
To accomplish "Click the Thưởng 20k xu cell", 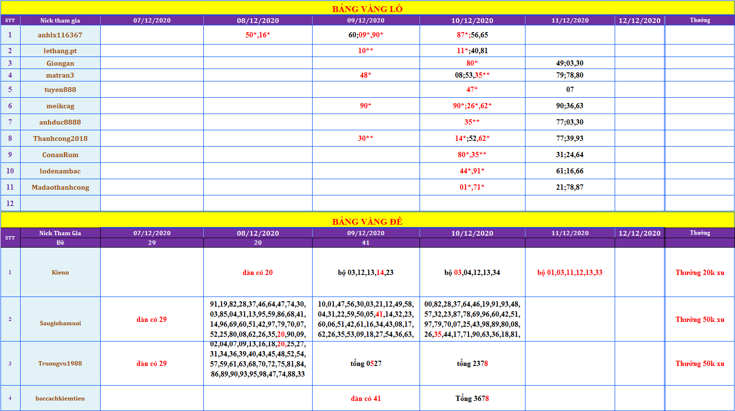I will tap(700, 272).
